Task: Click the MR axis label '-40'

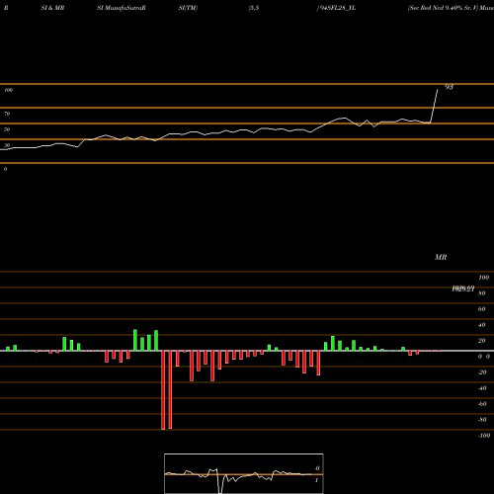Action: [x=482, y=388]
